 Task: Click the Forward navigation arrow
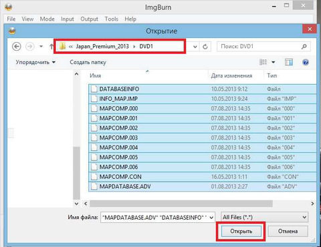point(29,47)
